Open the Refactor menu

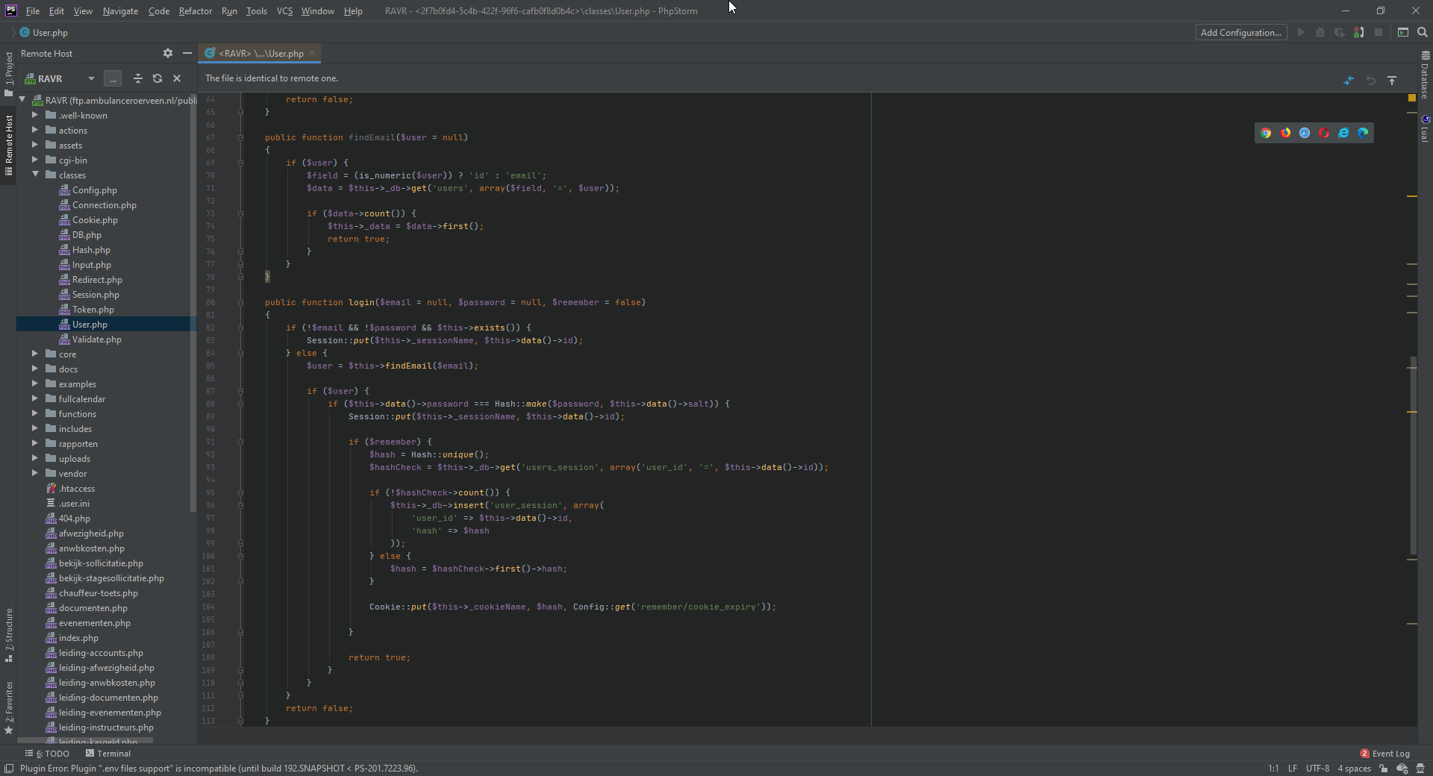(195, 11)
